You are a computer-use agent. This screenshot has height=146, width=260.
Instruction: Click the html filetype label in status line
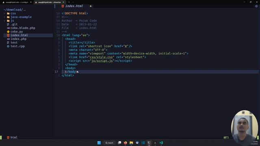(x=14, y=137)
